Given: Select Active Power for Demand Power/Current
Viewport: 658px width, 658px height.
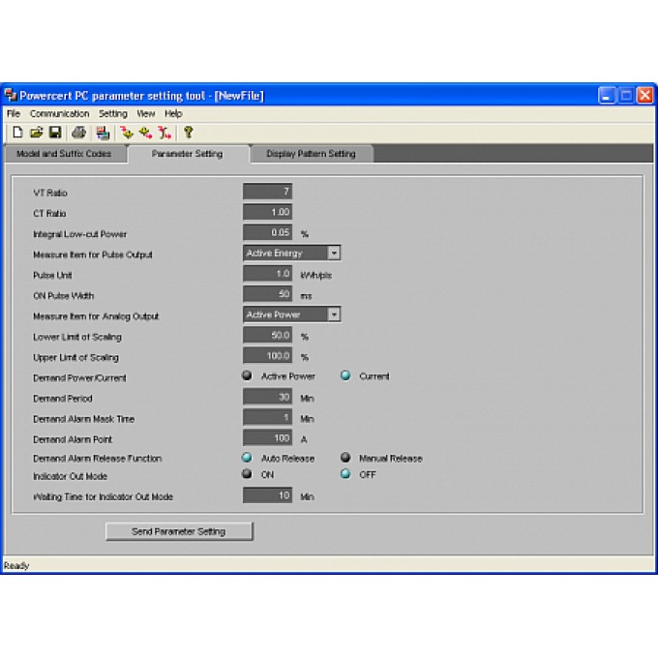Looking at the screenshot, I should click(x=248, y=376).
